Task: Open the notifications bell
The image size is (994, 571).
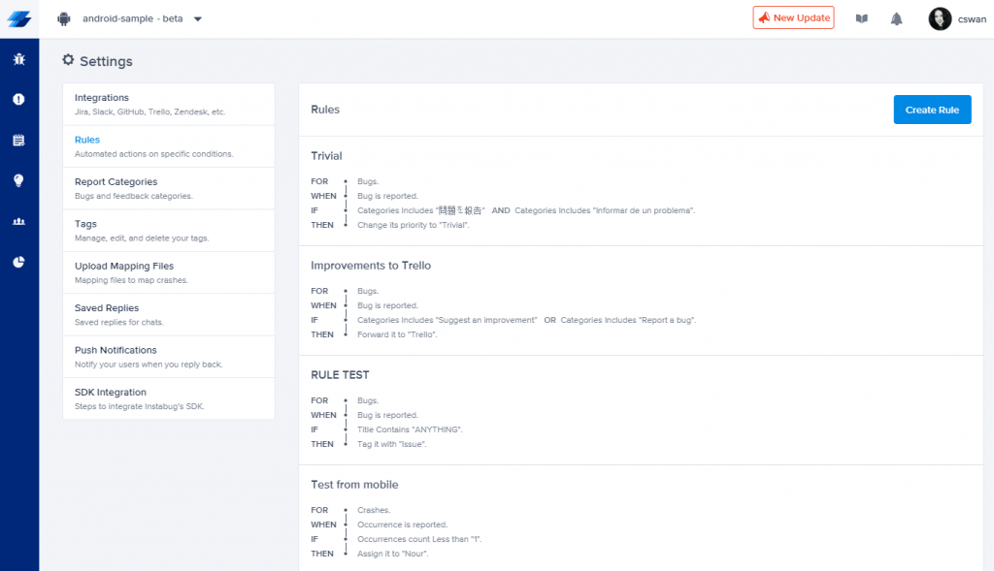Action: pos(896,19)
